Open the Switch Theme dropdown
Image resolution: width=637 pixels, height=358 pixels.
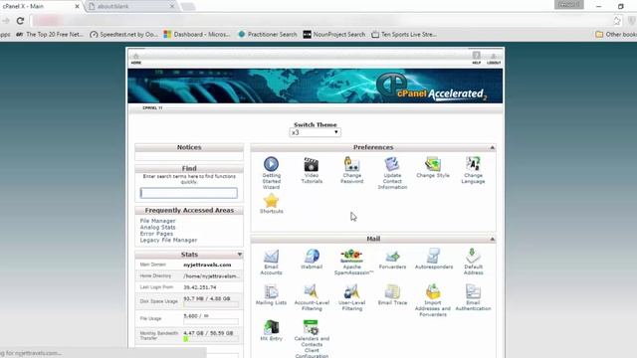tap(315, 132)
